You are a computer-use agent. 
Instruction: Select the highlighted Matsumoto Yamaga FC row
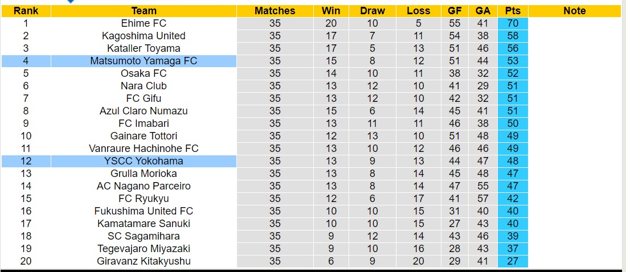tap(144, 61)
